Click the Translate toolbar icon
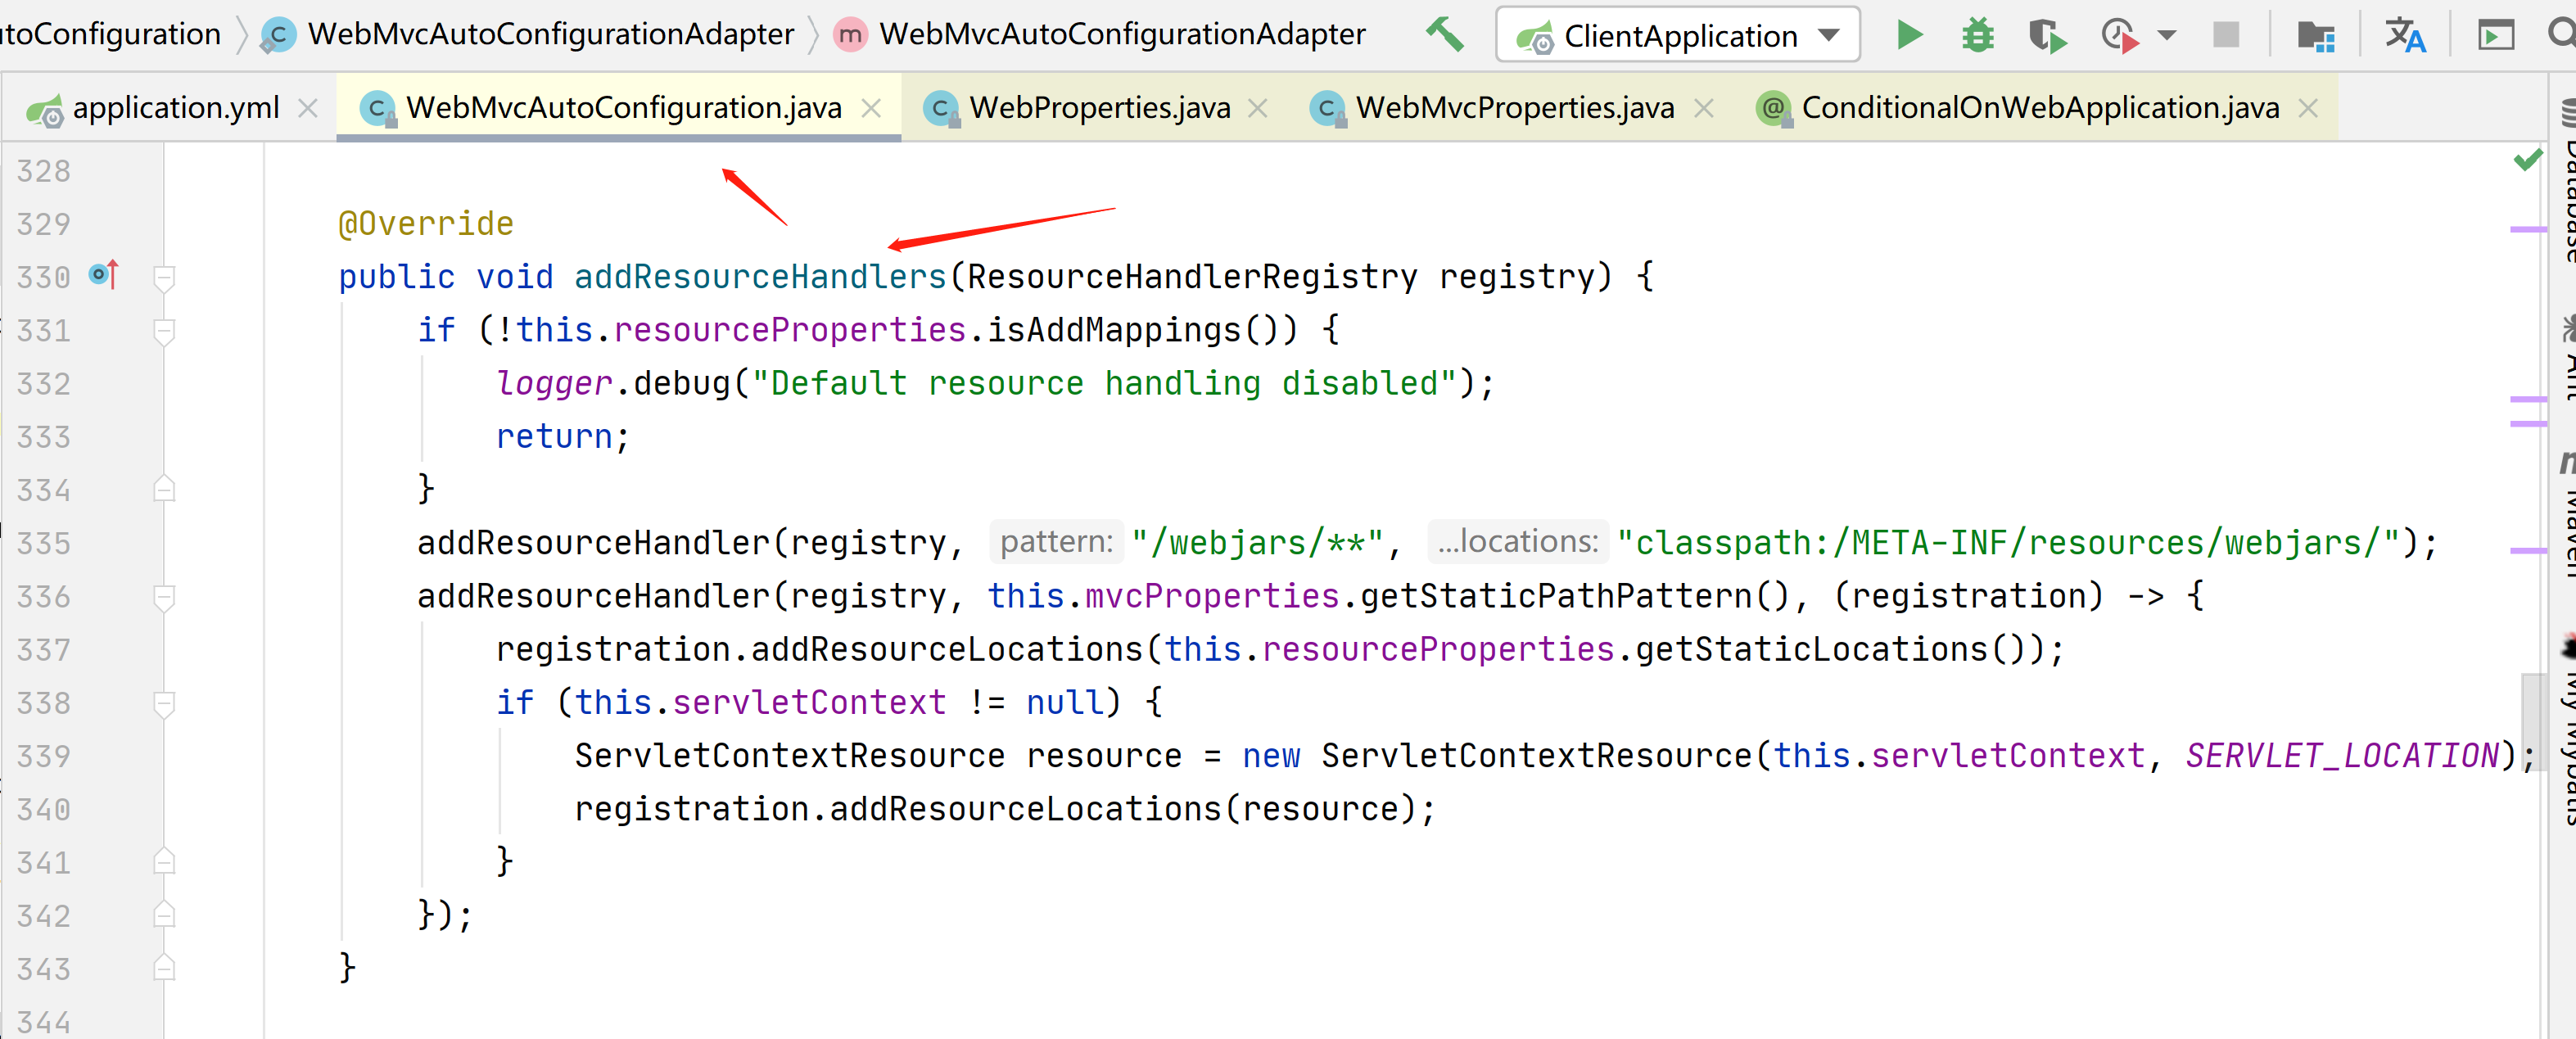 click(2404, 36)
